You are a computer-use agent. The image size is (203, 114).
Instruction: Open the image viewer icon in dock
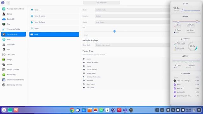click(x=95, y=110)
